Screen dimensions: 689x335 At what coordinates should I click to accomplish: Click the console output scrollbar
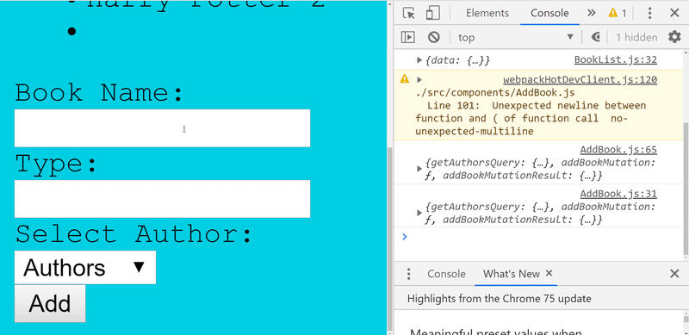pyautogui.click(x=686, y=189)
